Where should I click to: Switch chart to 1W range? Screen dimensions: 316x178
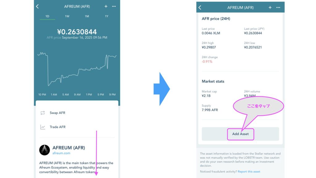[67, 16]
